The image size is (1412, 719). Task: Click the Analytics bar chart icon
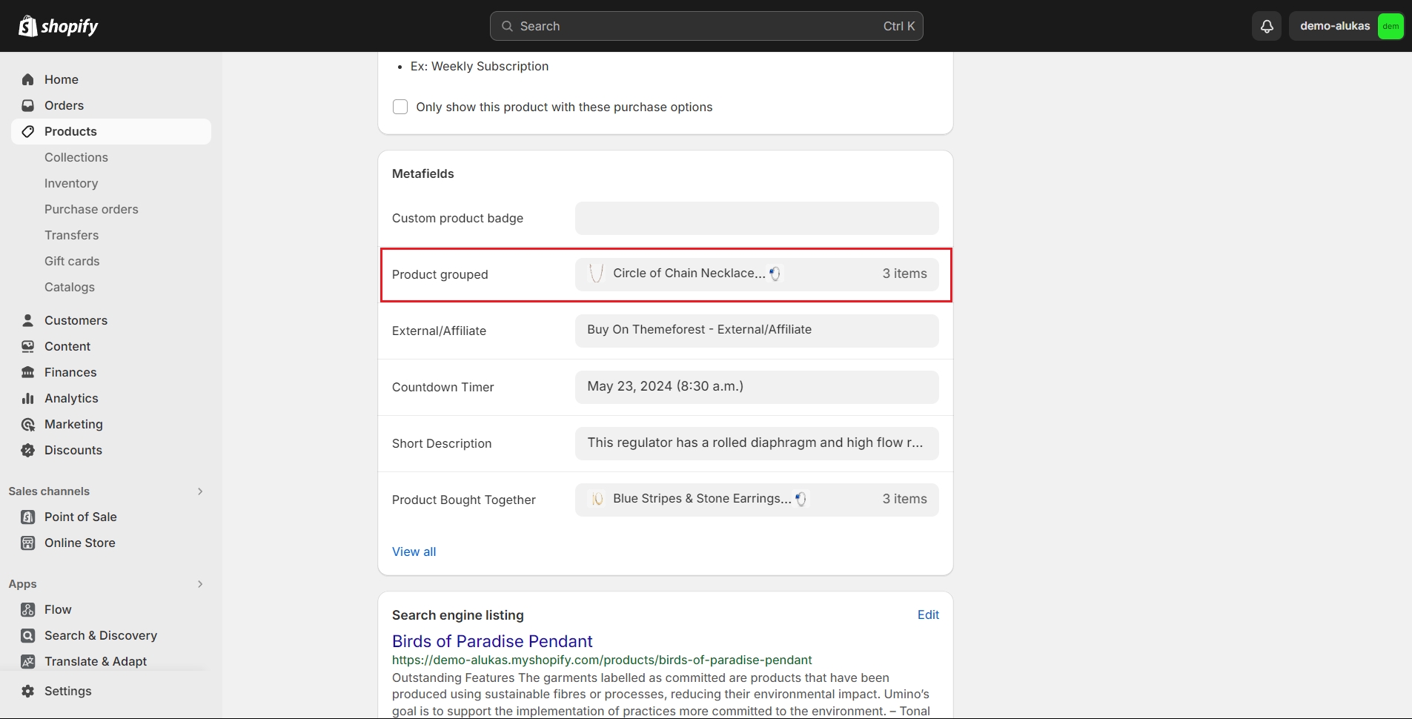(x=28, y=398)
